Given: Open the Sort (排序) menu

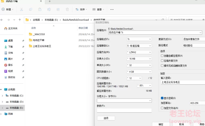Looking at the screenshot, I should coord(81,9).
